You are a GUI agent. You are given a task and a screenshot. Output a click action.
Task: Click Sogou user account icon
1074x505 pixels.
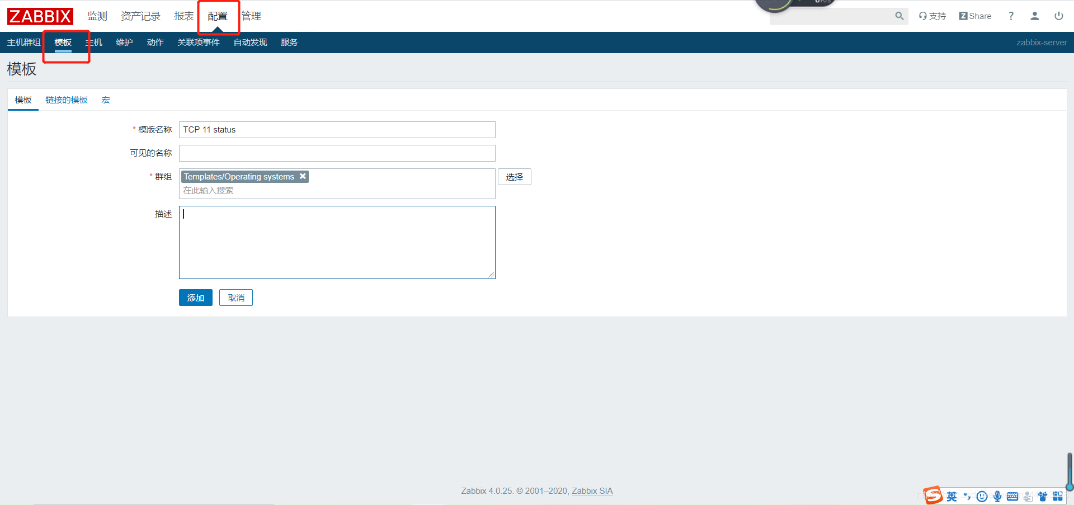point(1028,497)
